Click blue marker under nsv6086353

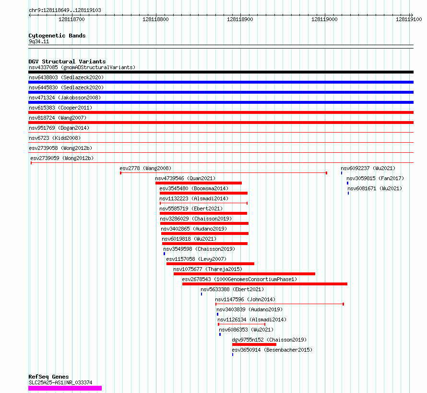click(220, 334)
